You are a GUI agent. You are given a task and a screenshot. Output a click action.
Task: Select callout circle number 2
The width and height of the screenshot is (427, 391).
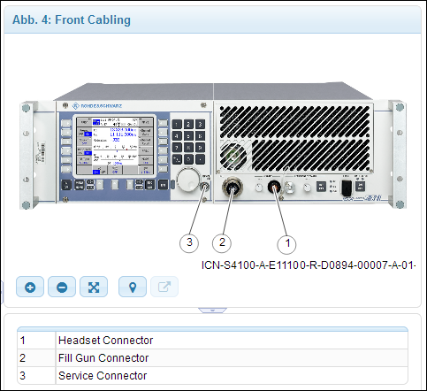[x=222, y=242]
